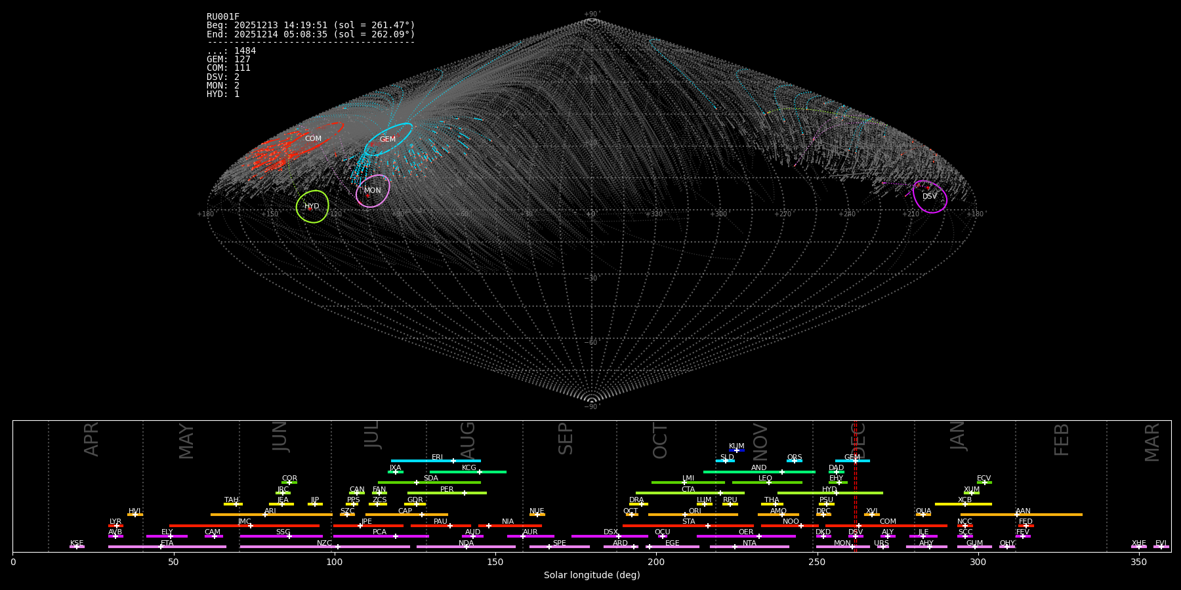Click the 'COM: 111' count in the legend
This screenshot has height=590, width=1181.
tap(228, 68)
